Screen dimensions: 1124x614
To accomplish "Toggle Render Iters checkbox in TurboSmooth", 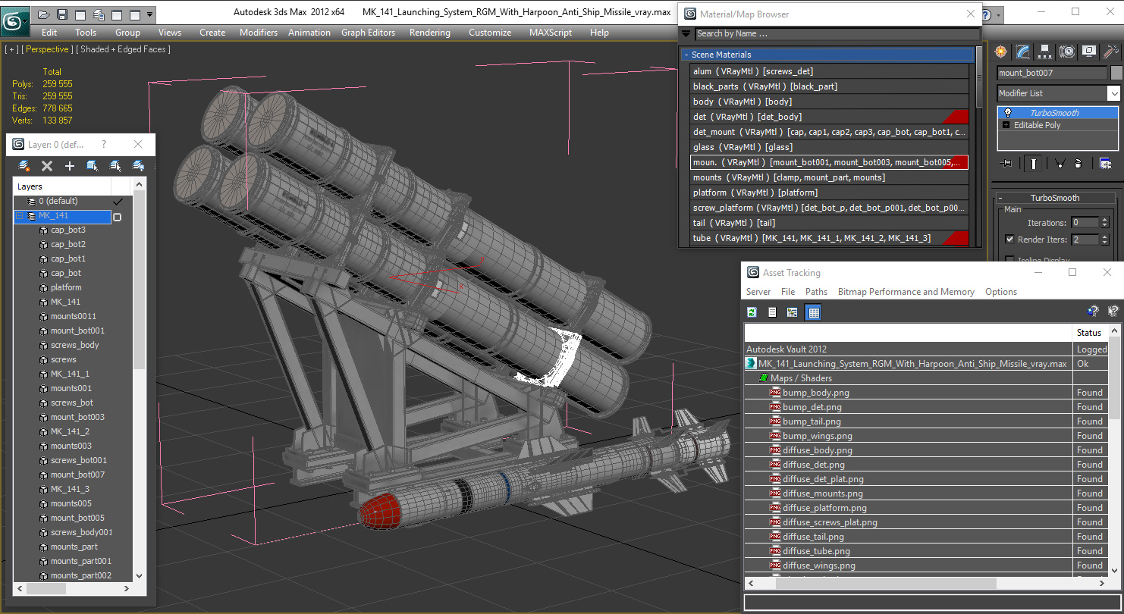I will (1009, 240).
